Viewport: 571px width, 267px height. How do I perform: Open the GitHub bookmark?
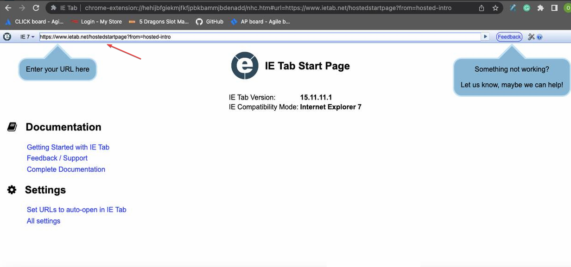point(209,21)
